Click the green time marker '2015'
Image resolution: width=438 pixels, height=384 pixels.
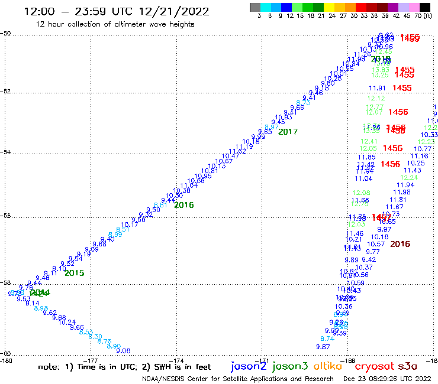[74, 273]
